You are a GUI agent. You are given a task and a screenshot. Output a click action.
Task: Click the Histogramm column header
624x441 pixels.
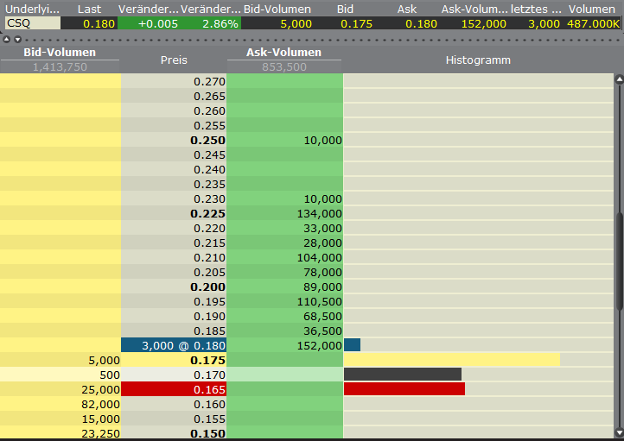(478, 60)
